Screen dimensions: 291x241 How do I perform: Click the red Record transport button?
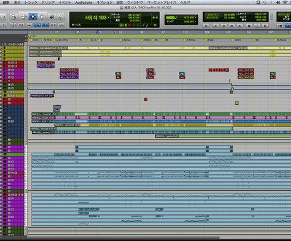tap(265, 25)
